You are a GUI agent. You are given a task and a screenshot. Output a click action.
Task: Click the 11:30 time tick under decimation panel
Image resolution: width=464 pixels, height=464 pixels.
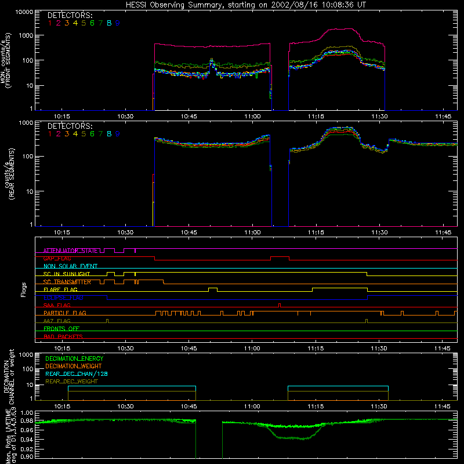coord(379,407)
